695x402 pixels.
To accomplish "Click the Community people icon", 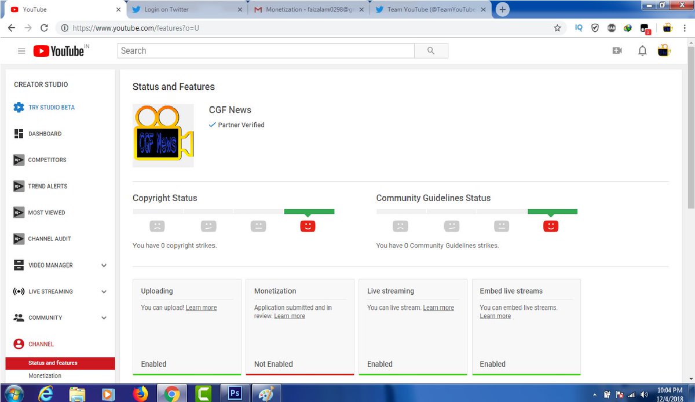I will (x=19, y=317).
